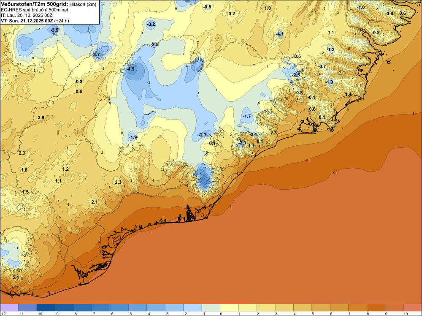Screen dimensions: 422x316
Task: Click the -3.2 temperature value
Action: [151, 24]
